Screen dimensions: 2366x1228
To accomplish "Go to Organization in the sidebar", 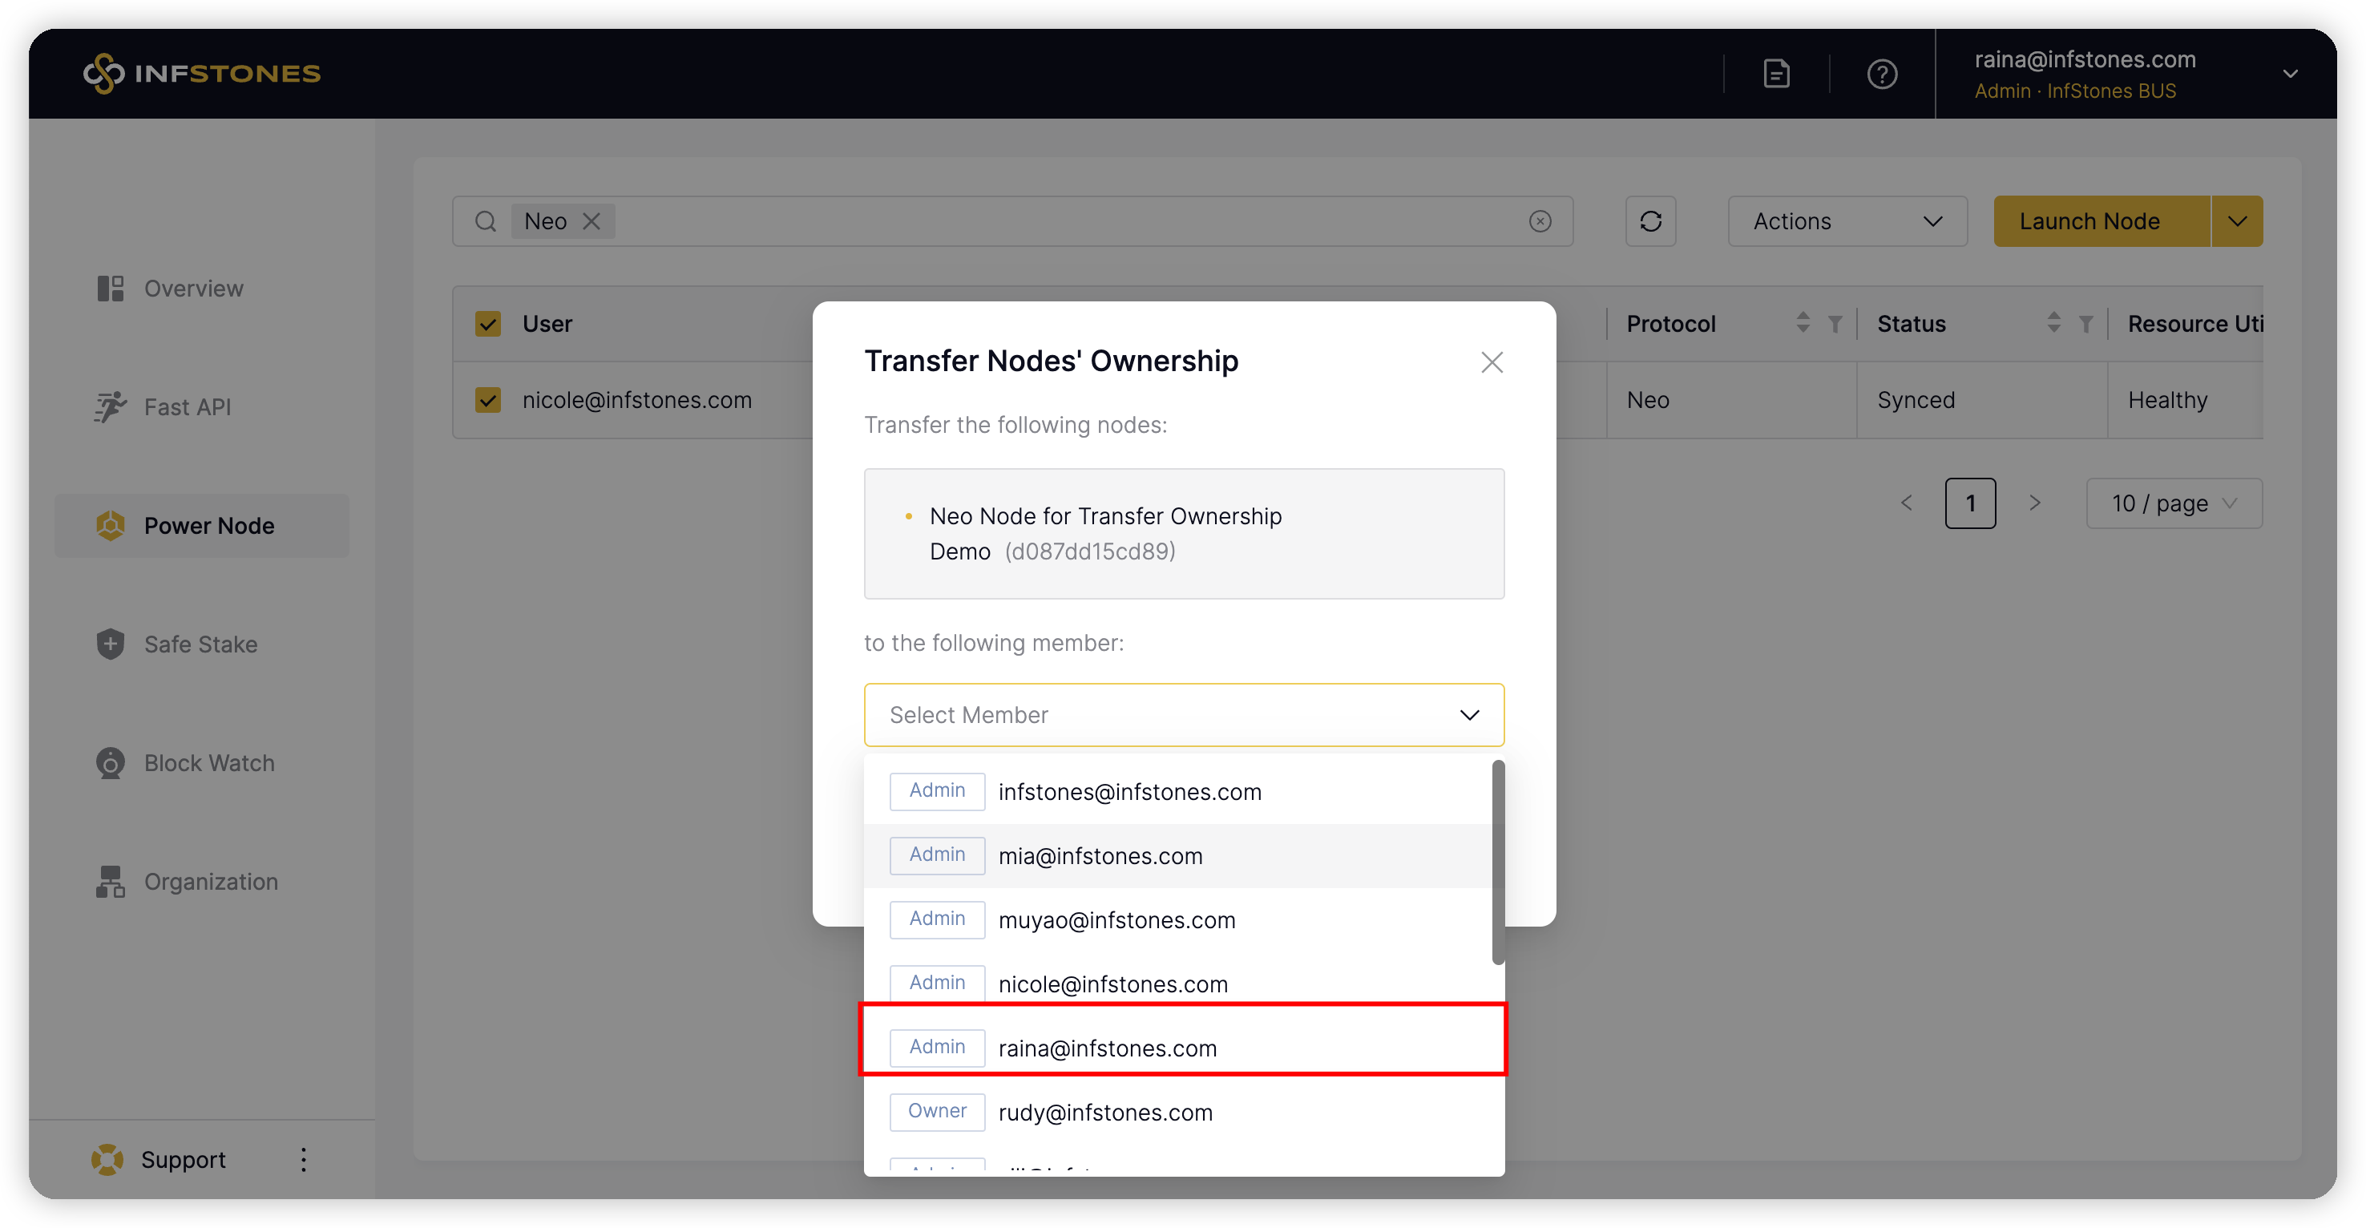I will [x=210, y=882].
